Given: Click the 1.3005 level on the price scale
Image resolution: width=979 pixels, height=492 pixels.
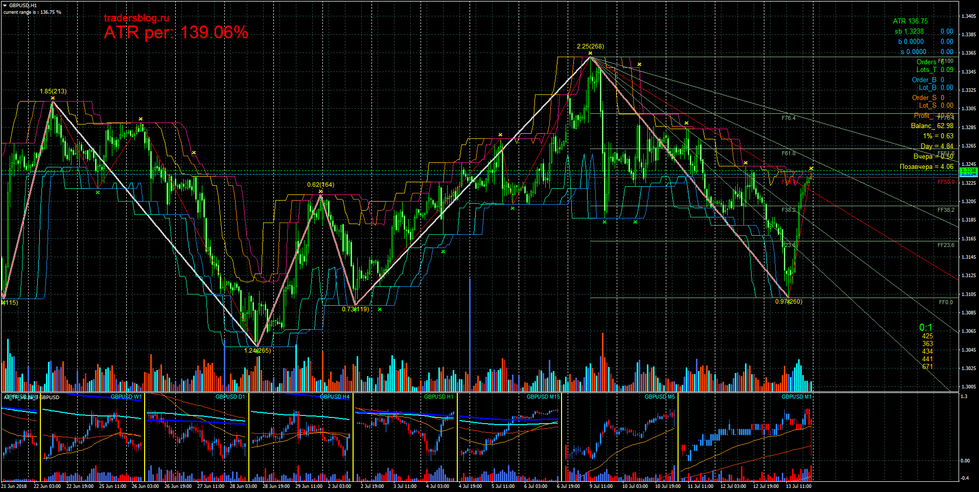Looking at the screenshot, I should [969, 387].
